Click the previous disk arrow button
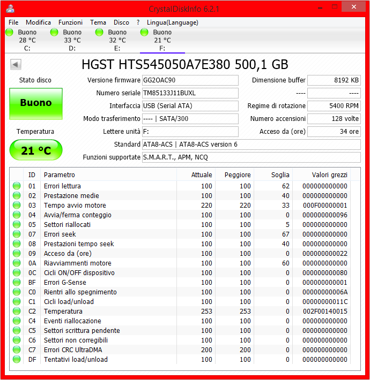 click(16, 64)
